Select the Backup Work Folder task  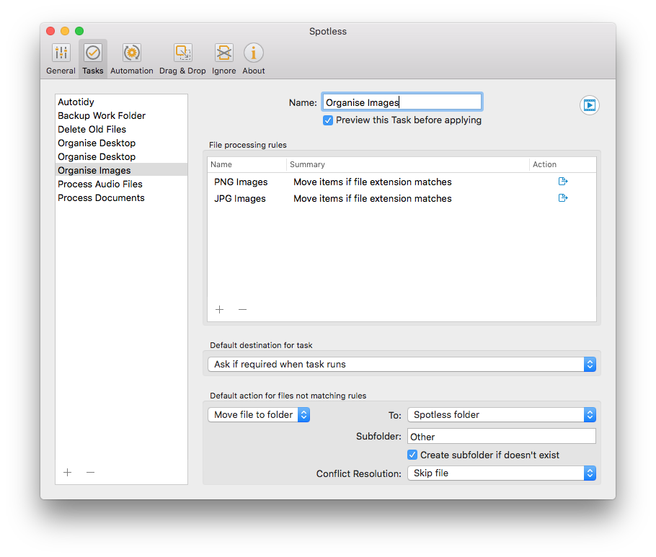121,116
